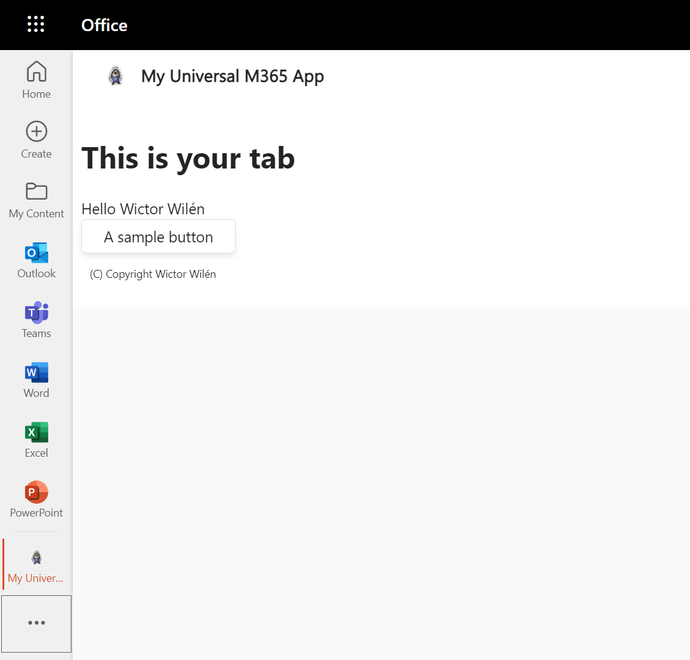Select My Universal app in sidebar
Screen dimensions: 690x660
(36, 565)
